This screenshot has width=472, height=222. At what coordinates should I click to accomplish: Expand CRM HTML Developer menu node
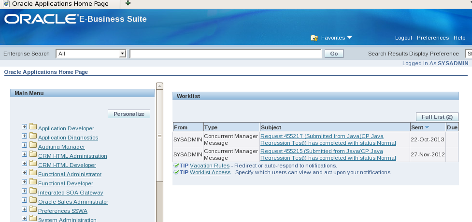(x=24, y=163)
